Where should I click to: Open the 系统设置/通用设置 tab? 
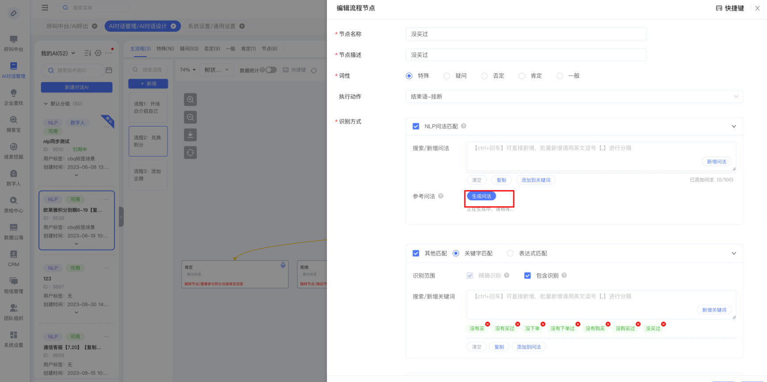(x=211, y=26)
